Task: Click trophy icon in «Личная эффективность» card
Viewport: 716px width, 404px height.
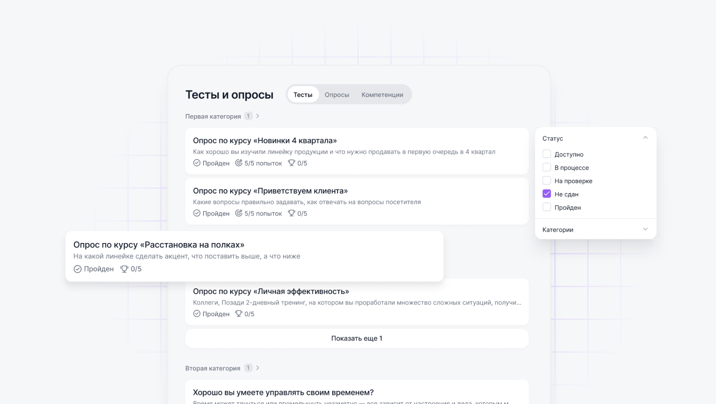Action: click(x=238, y=314)
